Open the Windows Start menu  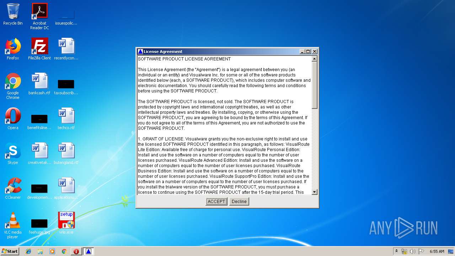(10, 251)
